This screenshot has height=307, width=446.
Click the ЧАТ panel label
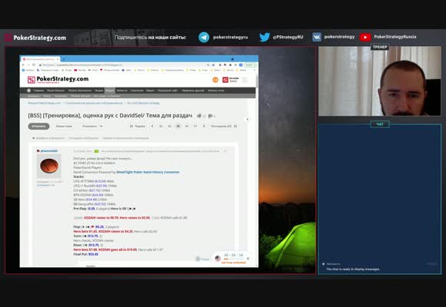point(380,124)
